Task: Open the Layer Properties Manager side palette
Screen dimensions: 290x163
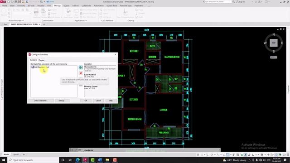Action: click(x=2, y=89)
